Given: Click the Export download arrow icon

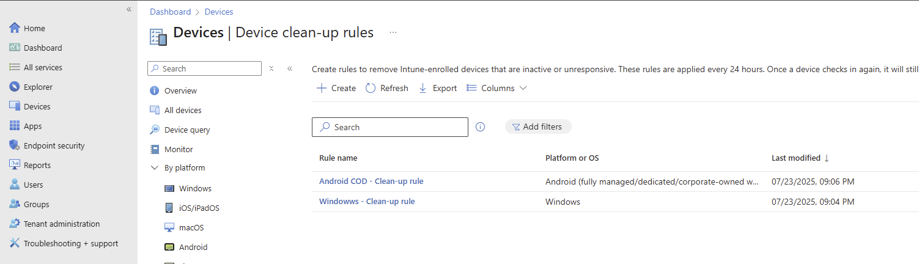Looking at the screenshot, I should pyautogui.click(x=423, y=88).
